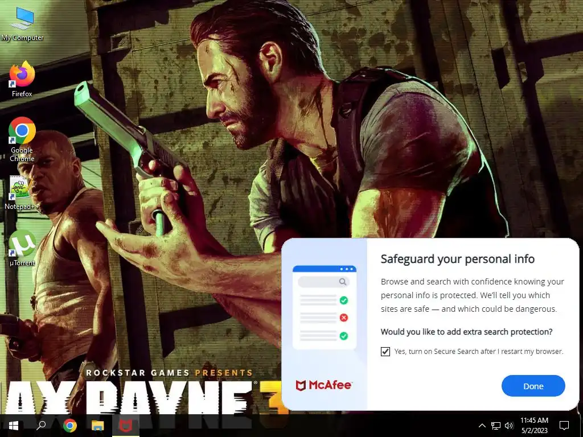The image size is (583, 437).
Task: Open the Windows Start menu
Action: [14, 426]
